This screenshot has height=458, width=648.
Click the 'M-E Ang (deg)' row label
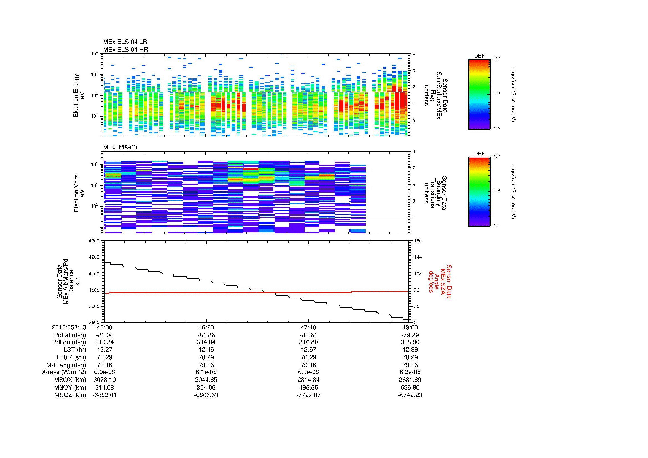click(x=66, y=365)
